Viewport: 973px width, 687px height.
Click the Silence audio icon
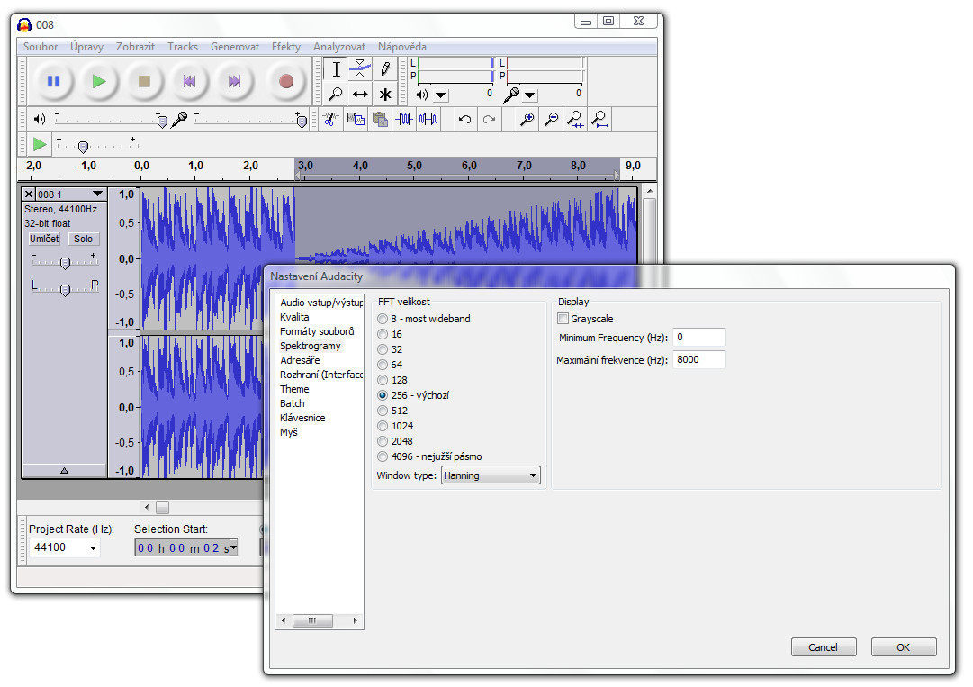pyautogui.click(x=428, y=119)
